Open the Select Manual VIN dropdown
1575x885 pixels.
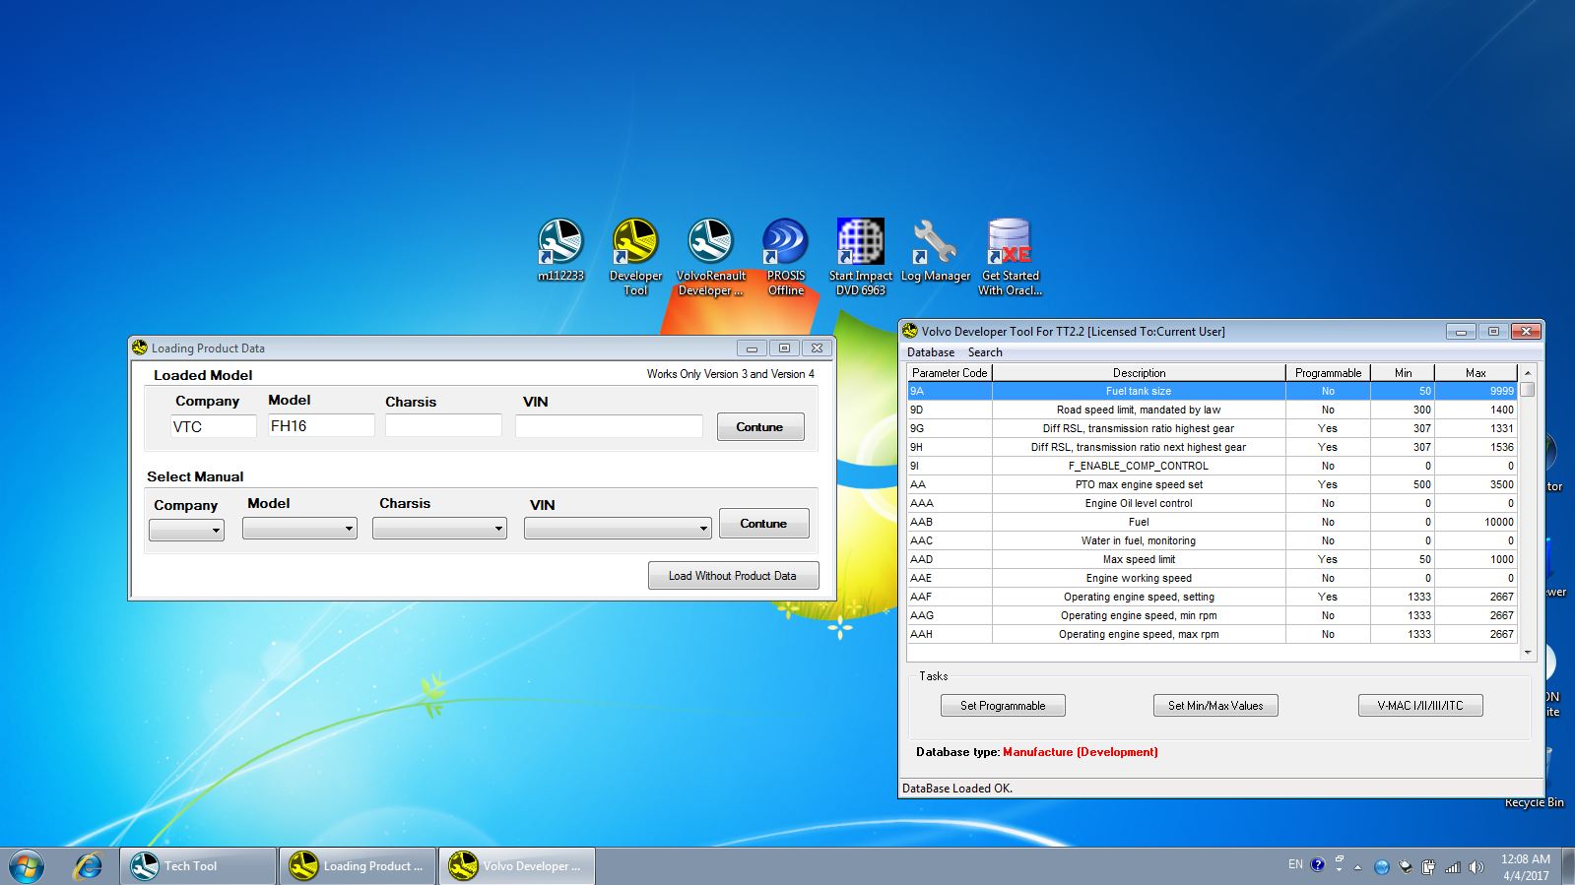click(618, 529)
